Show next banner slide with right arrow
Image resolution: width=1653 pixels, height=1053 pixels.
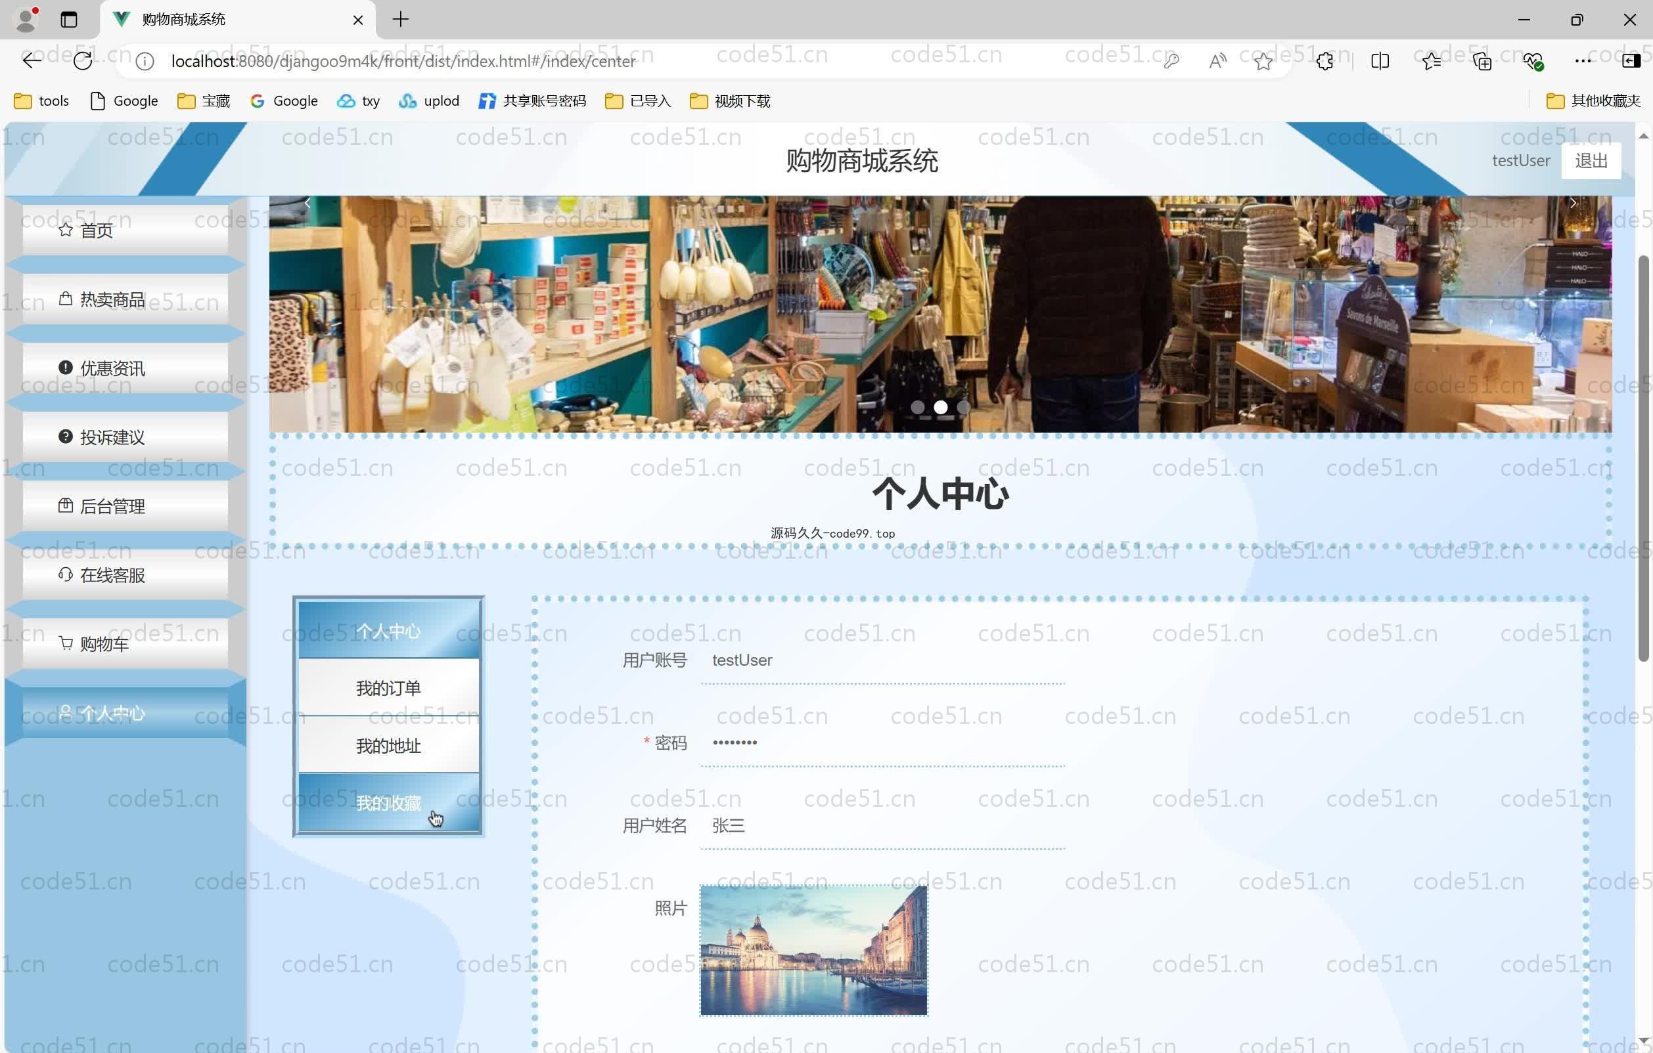pyautogui.click(x=1574, y=203)
